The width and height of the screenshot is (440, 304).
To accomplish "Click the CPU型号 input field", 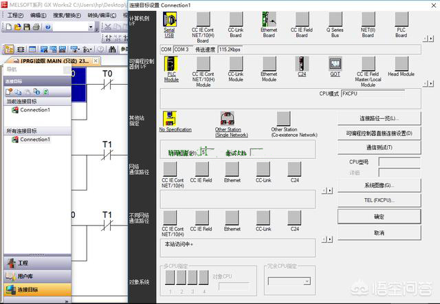I will [399, 162].
